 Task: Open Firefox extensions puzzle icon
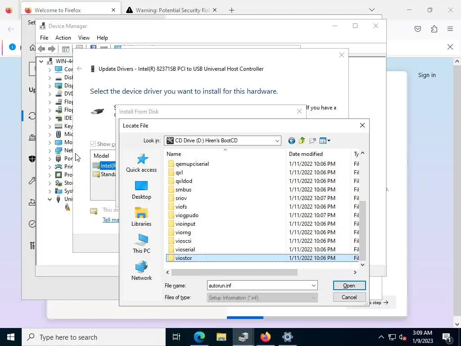coord(434,29)
